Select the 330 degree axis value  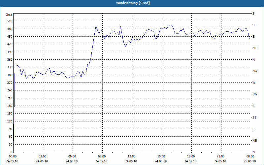coord(10,67)
